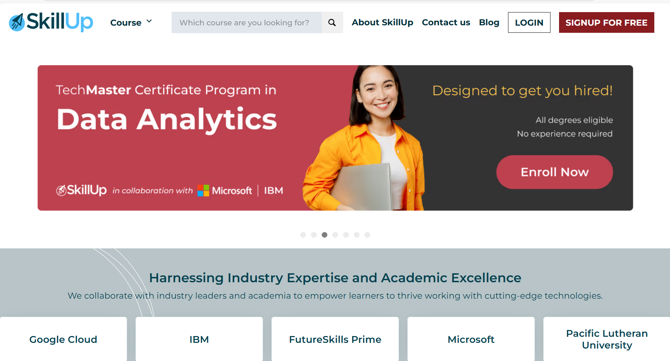The image size is (670, 361).
Task: Click the SkillUp rocket logo
Action: click(x=51, y=22)
